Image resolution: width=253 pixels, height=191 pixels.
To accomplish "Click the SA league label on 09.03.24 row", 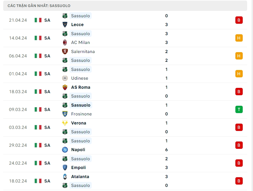I will (x=47, y=110).
